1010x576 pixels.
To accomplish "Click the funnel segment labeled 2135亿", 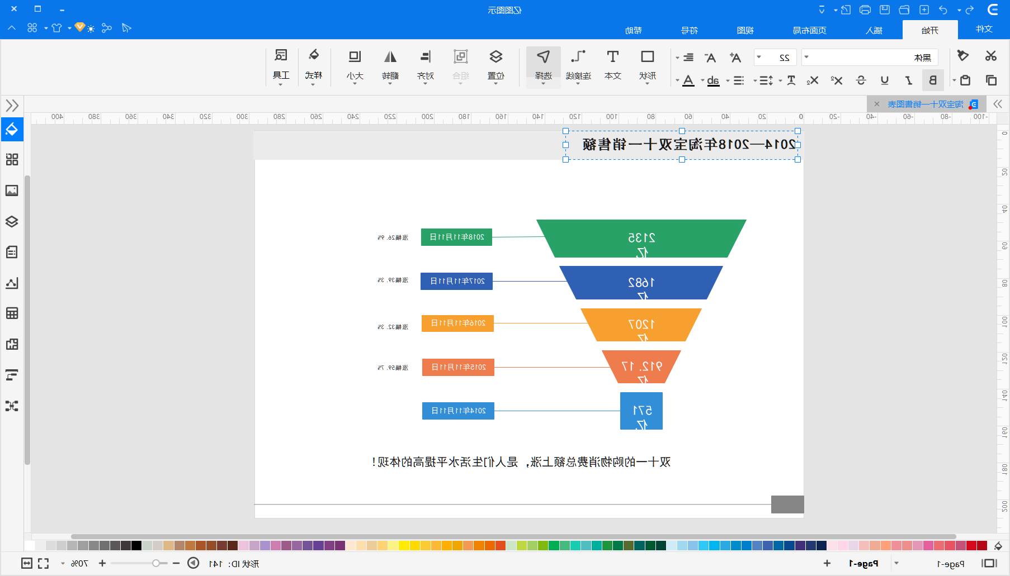I will click(641, 239).
